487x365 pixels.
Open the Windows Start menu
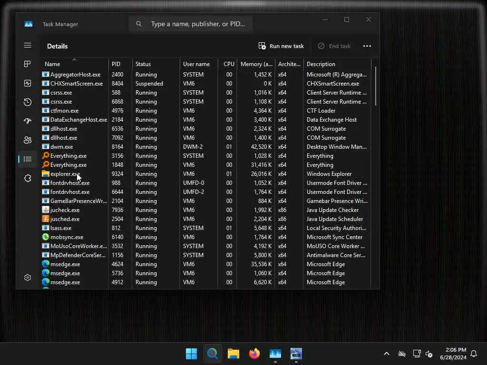click(191, 354)
